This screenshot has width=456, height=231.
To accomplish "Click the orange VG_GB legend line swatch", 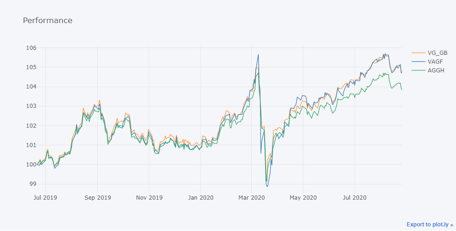I will (418, 53).
